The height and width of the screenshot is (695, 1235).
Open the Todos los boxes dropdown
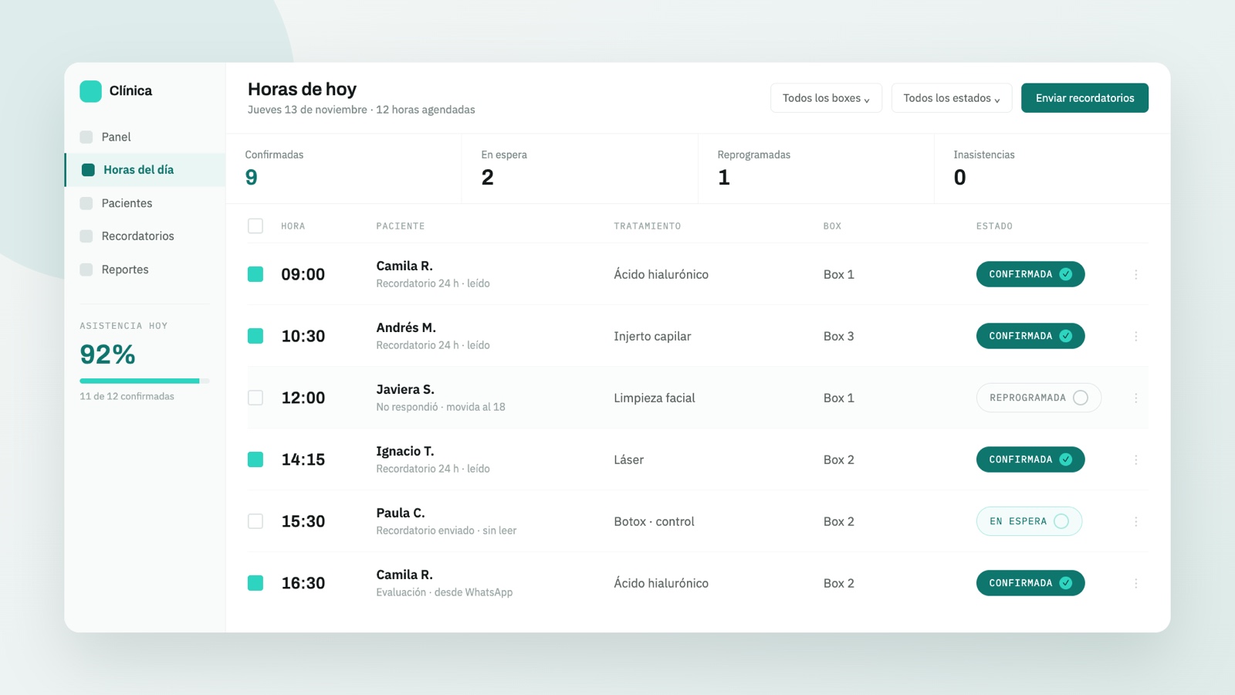coord(826,98)
